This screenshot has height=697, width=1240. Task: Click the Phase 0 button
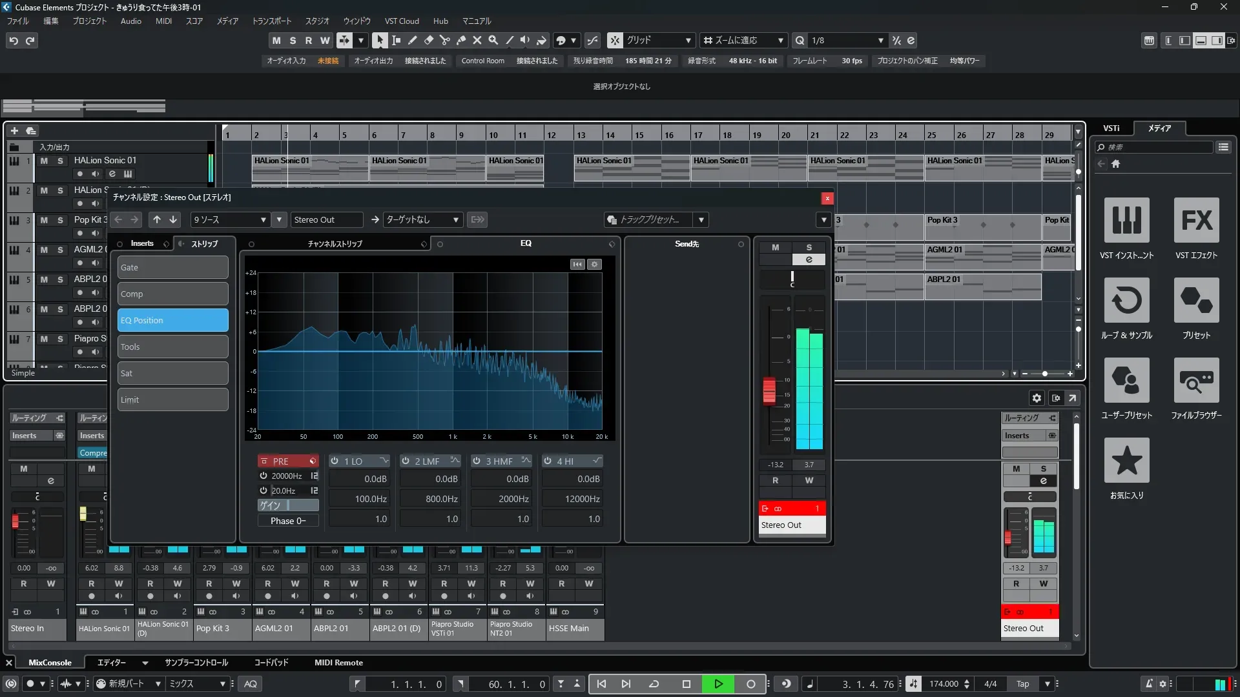pos(288,521)
